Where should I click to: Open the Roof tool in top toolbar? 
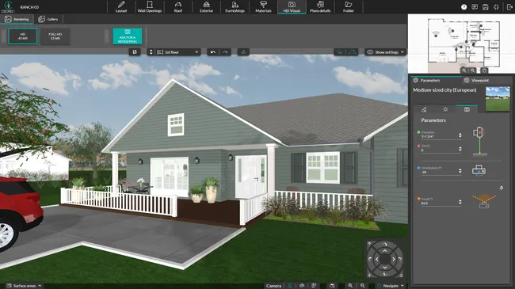178,7
